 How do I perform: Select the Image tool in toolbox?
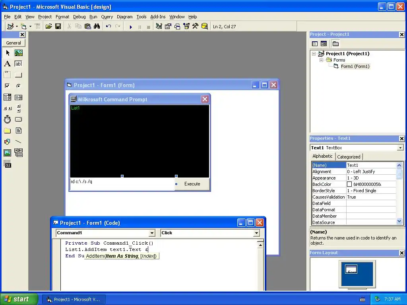click(8, 153)
